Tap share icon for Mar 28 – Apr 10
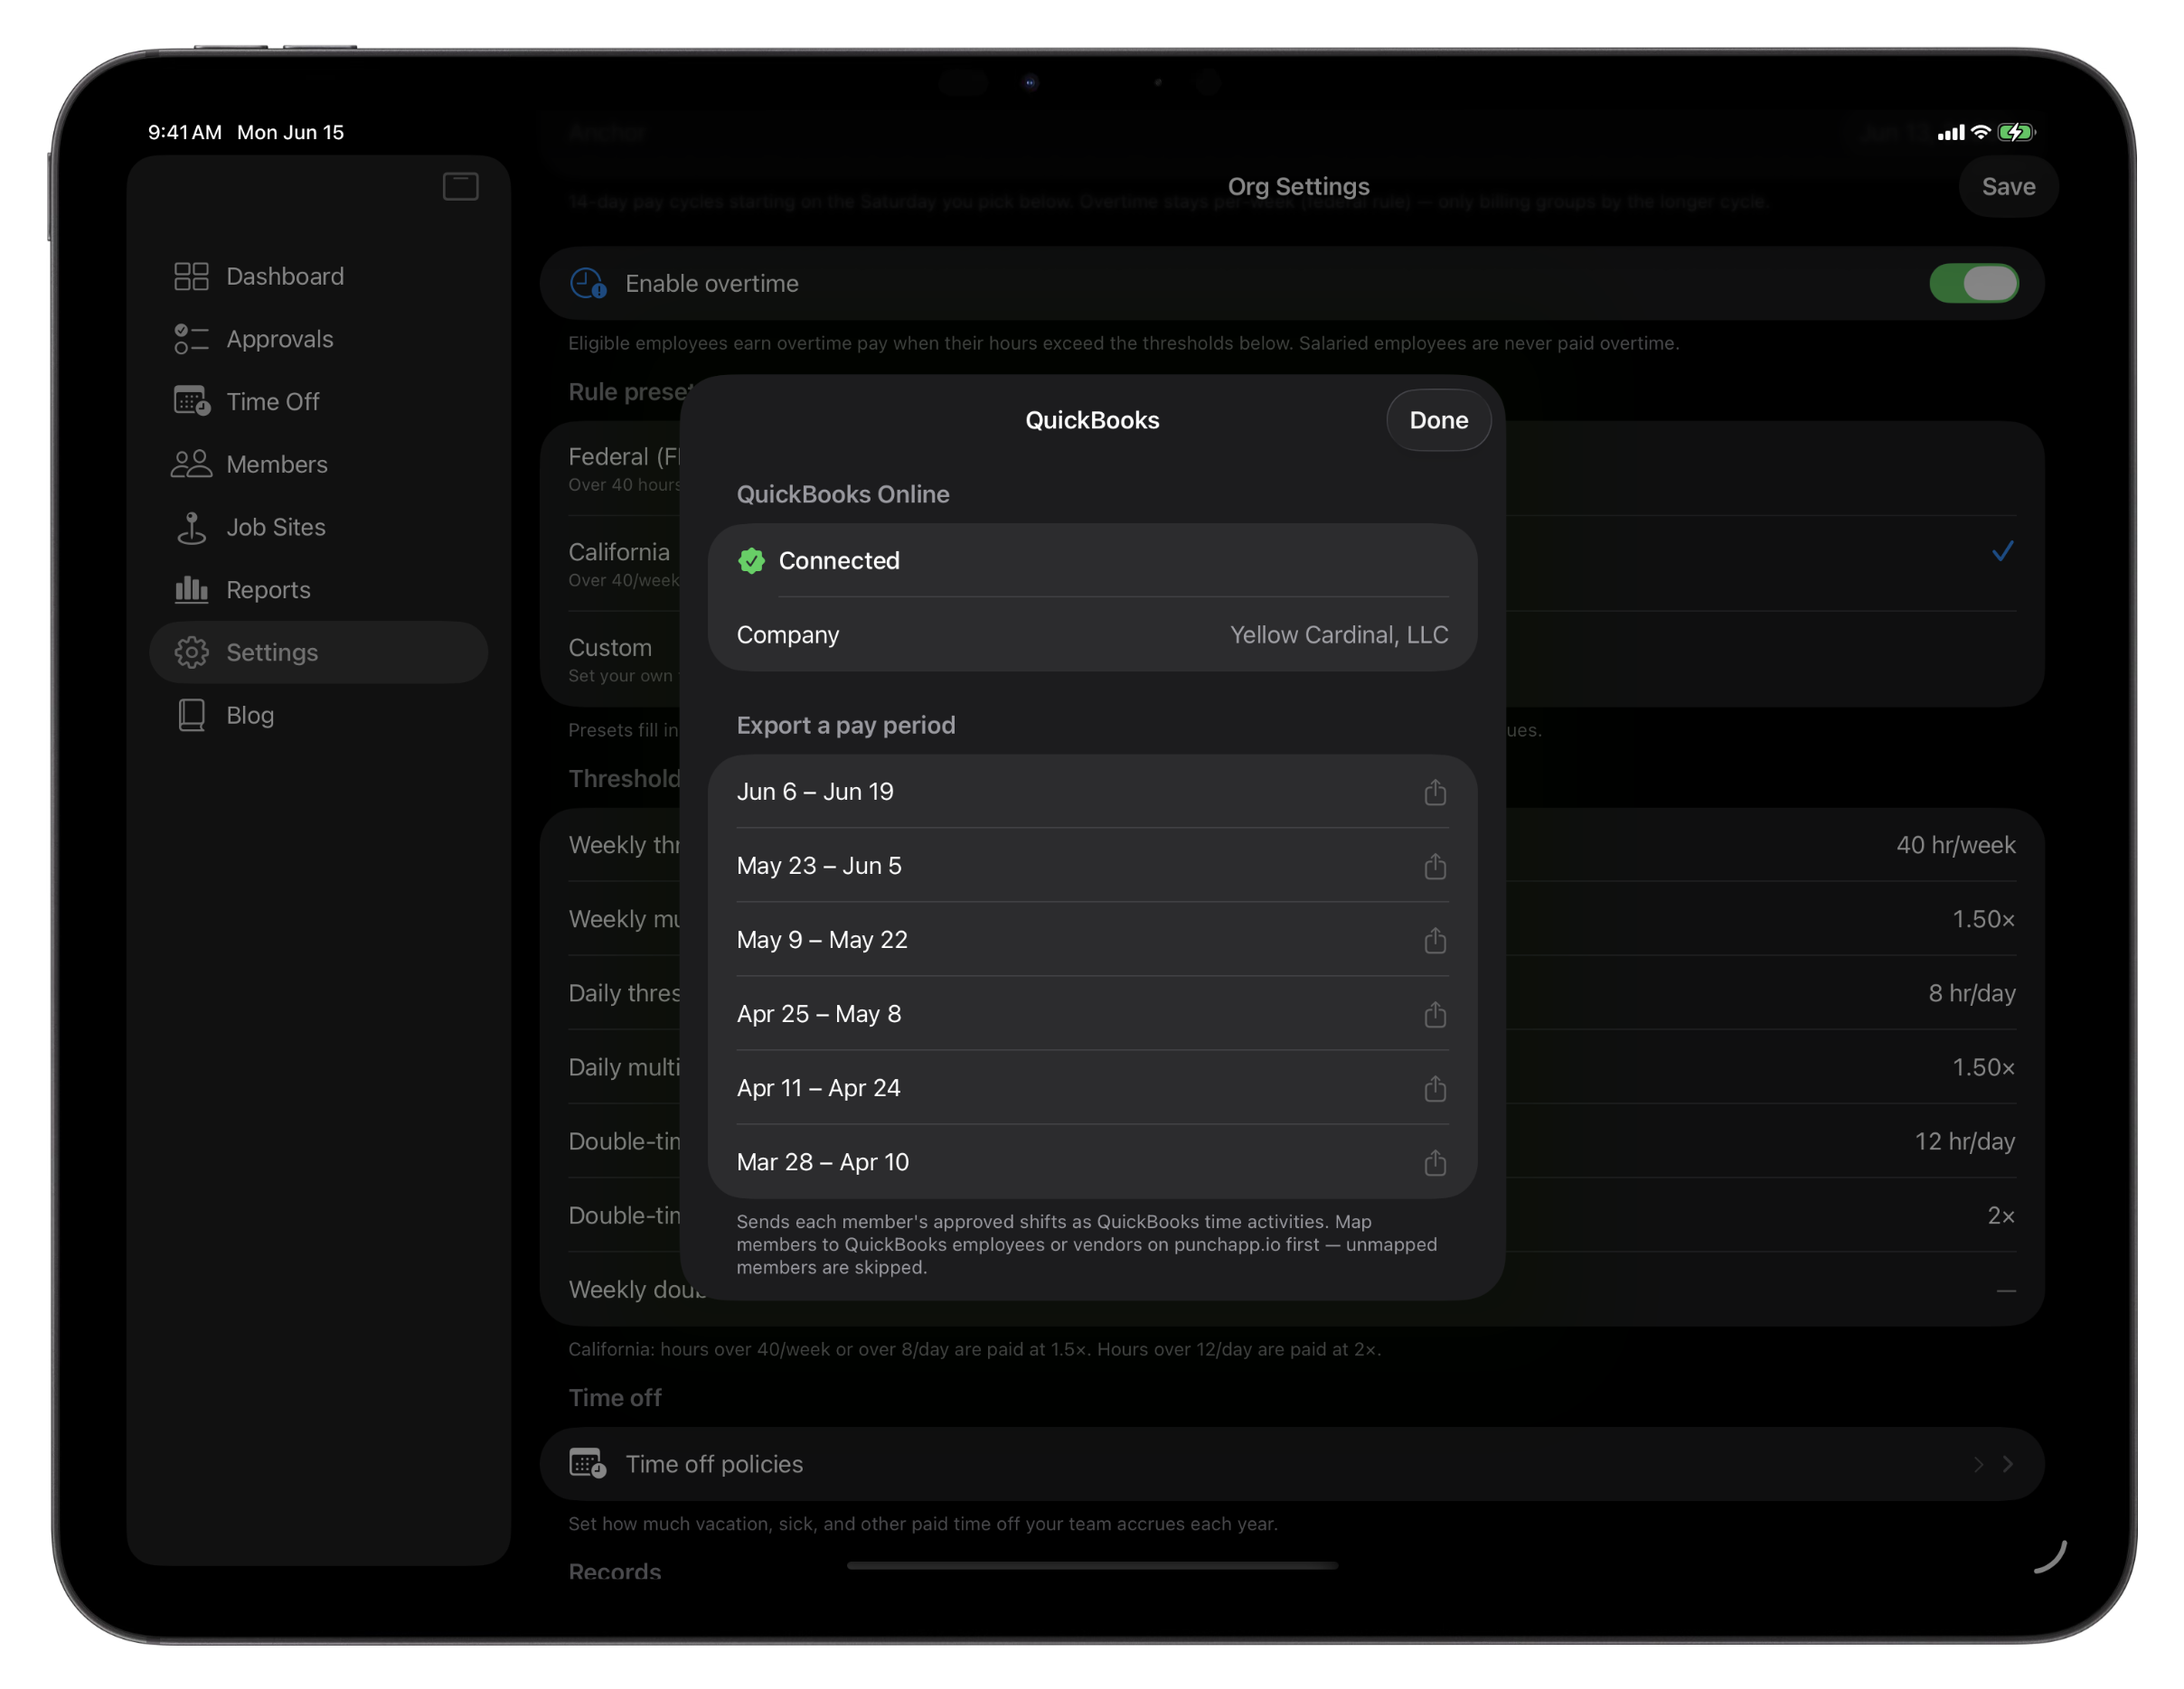 tap(1435, 1161)
